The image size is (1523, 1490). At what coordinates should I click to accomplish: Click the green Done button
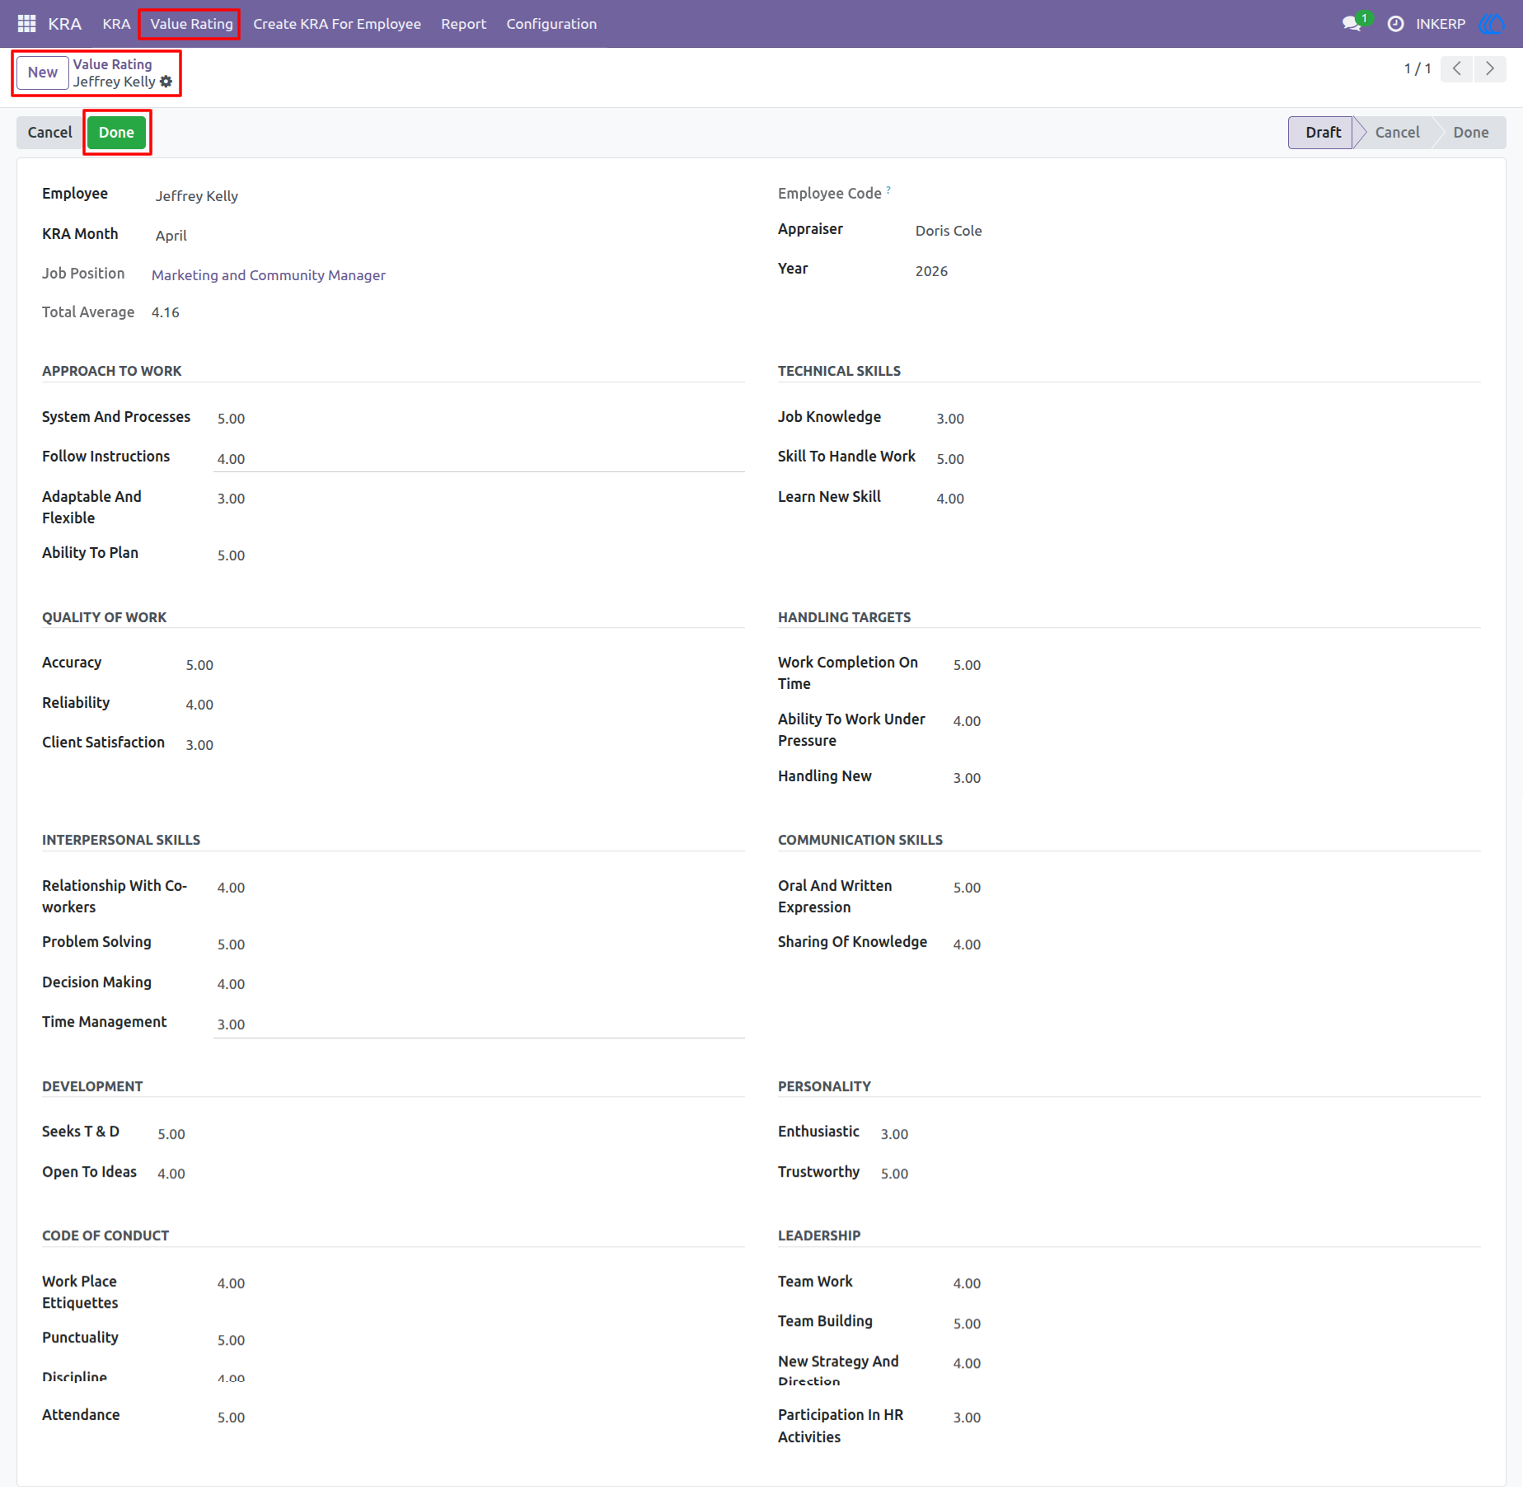click(x=116, y=133)
